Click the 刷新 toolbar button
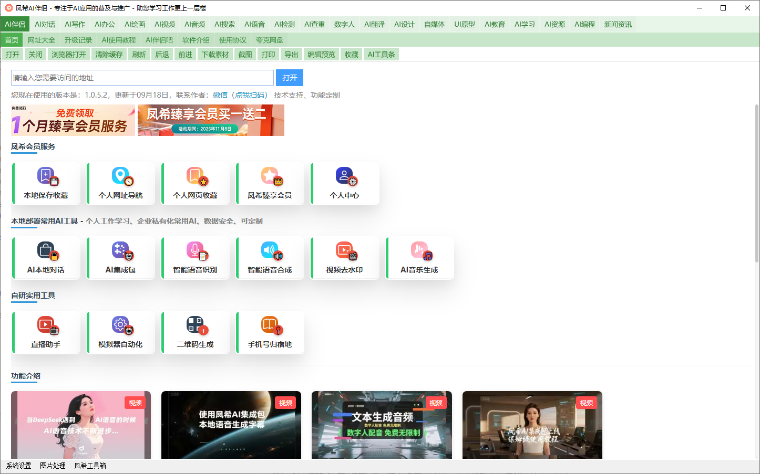Image resolution: width=760 pixels, height=474 pixels. pos(139,55)
